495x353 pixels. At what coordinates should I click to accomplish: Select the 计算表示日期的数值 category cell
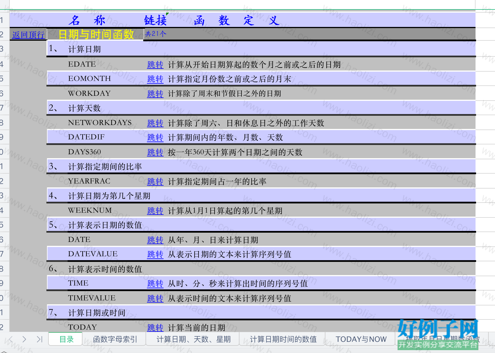[x=105, y=225]
